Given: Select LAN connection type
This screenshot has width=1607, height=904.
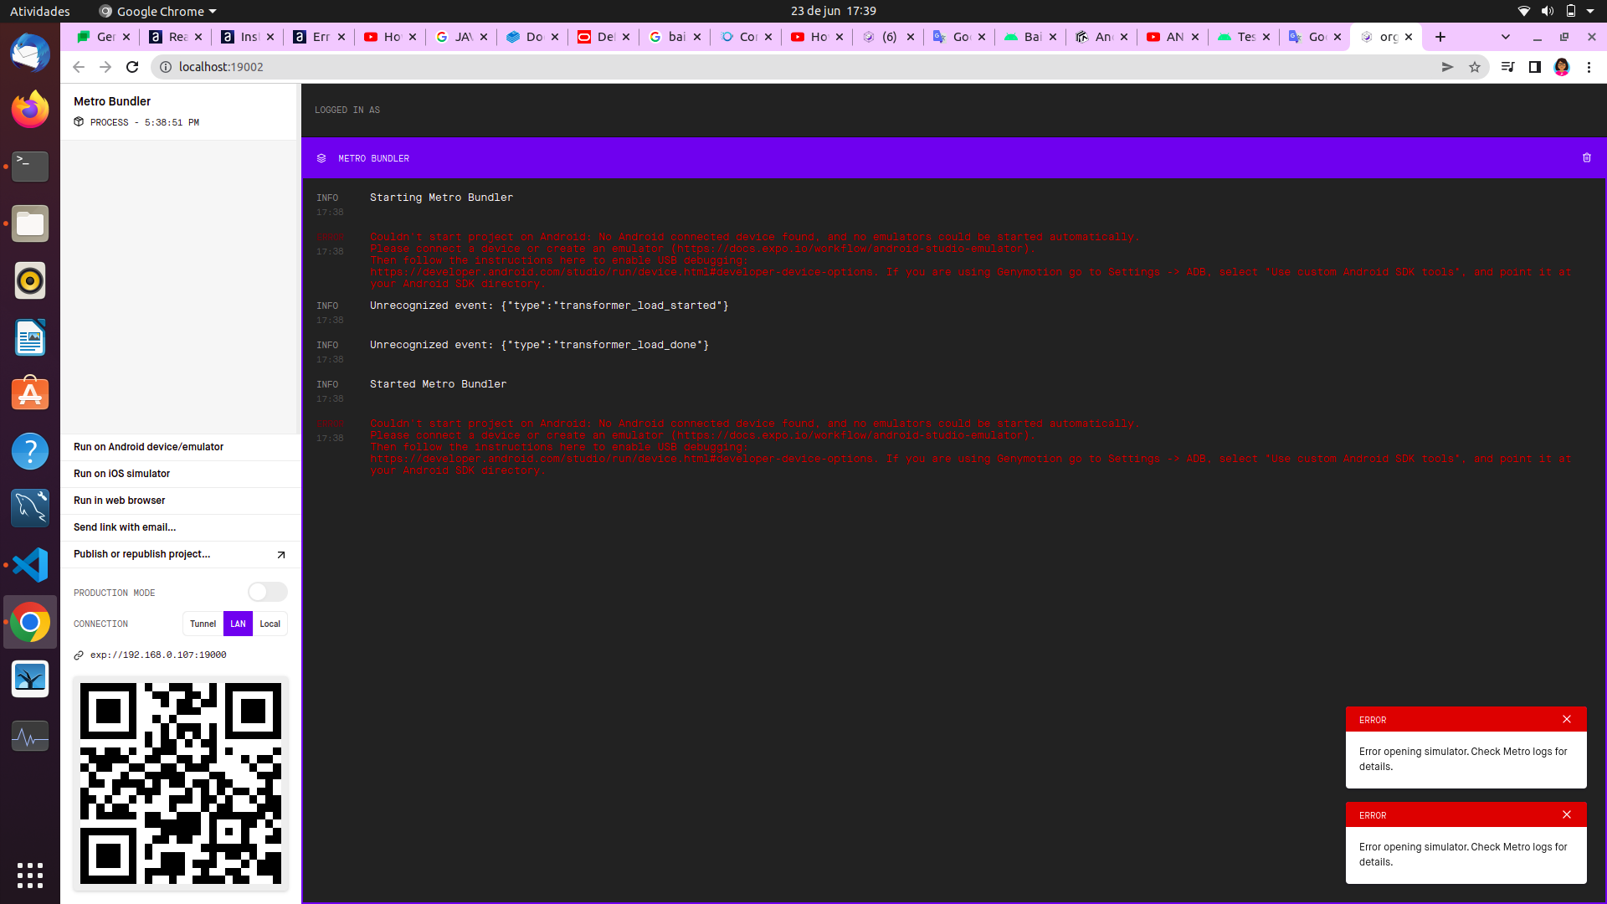Looking at the screenshot, I should 238,624.
